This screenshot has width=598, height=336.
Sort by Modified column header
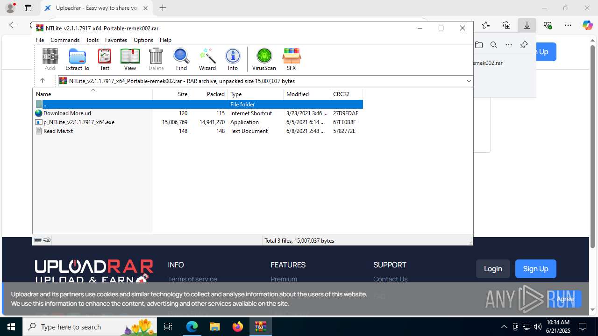tap(306, 94)
